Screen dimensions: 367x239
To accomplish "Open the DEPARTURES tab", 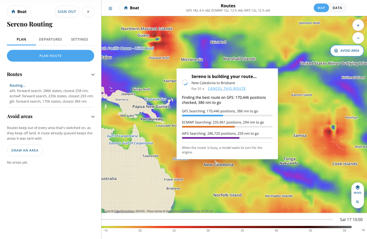I will (x=51, y=39).
